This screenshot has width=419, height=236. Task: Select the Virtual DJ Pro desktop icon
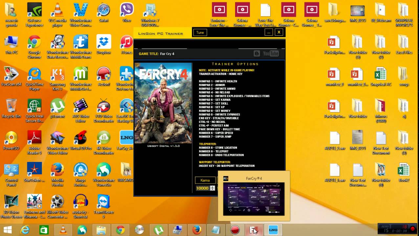click(80, 140)
